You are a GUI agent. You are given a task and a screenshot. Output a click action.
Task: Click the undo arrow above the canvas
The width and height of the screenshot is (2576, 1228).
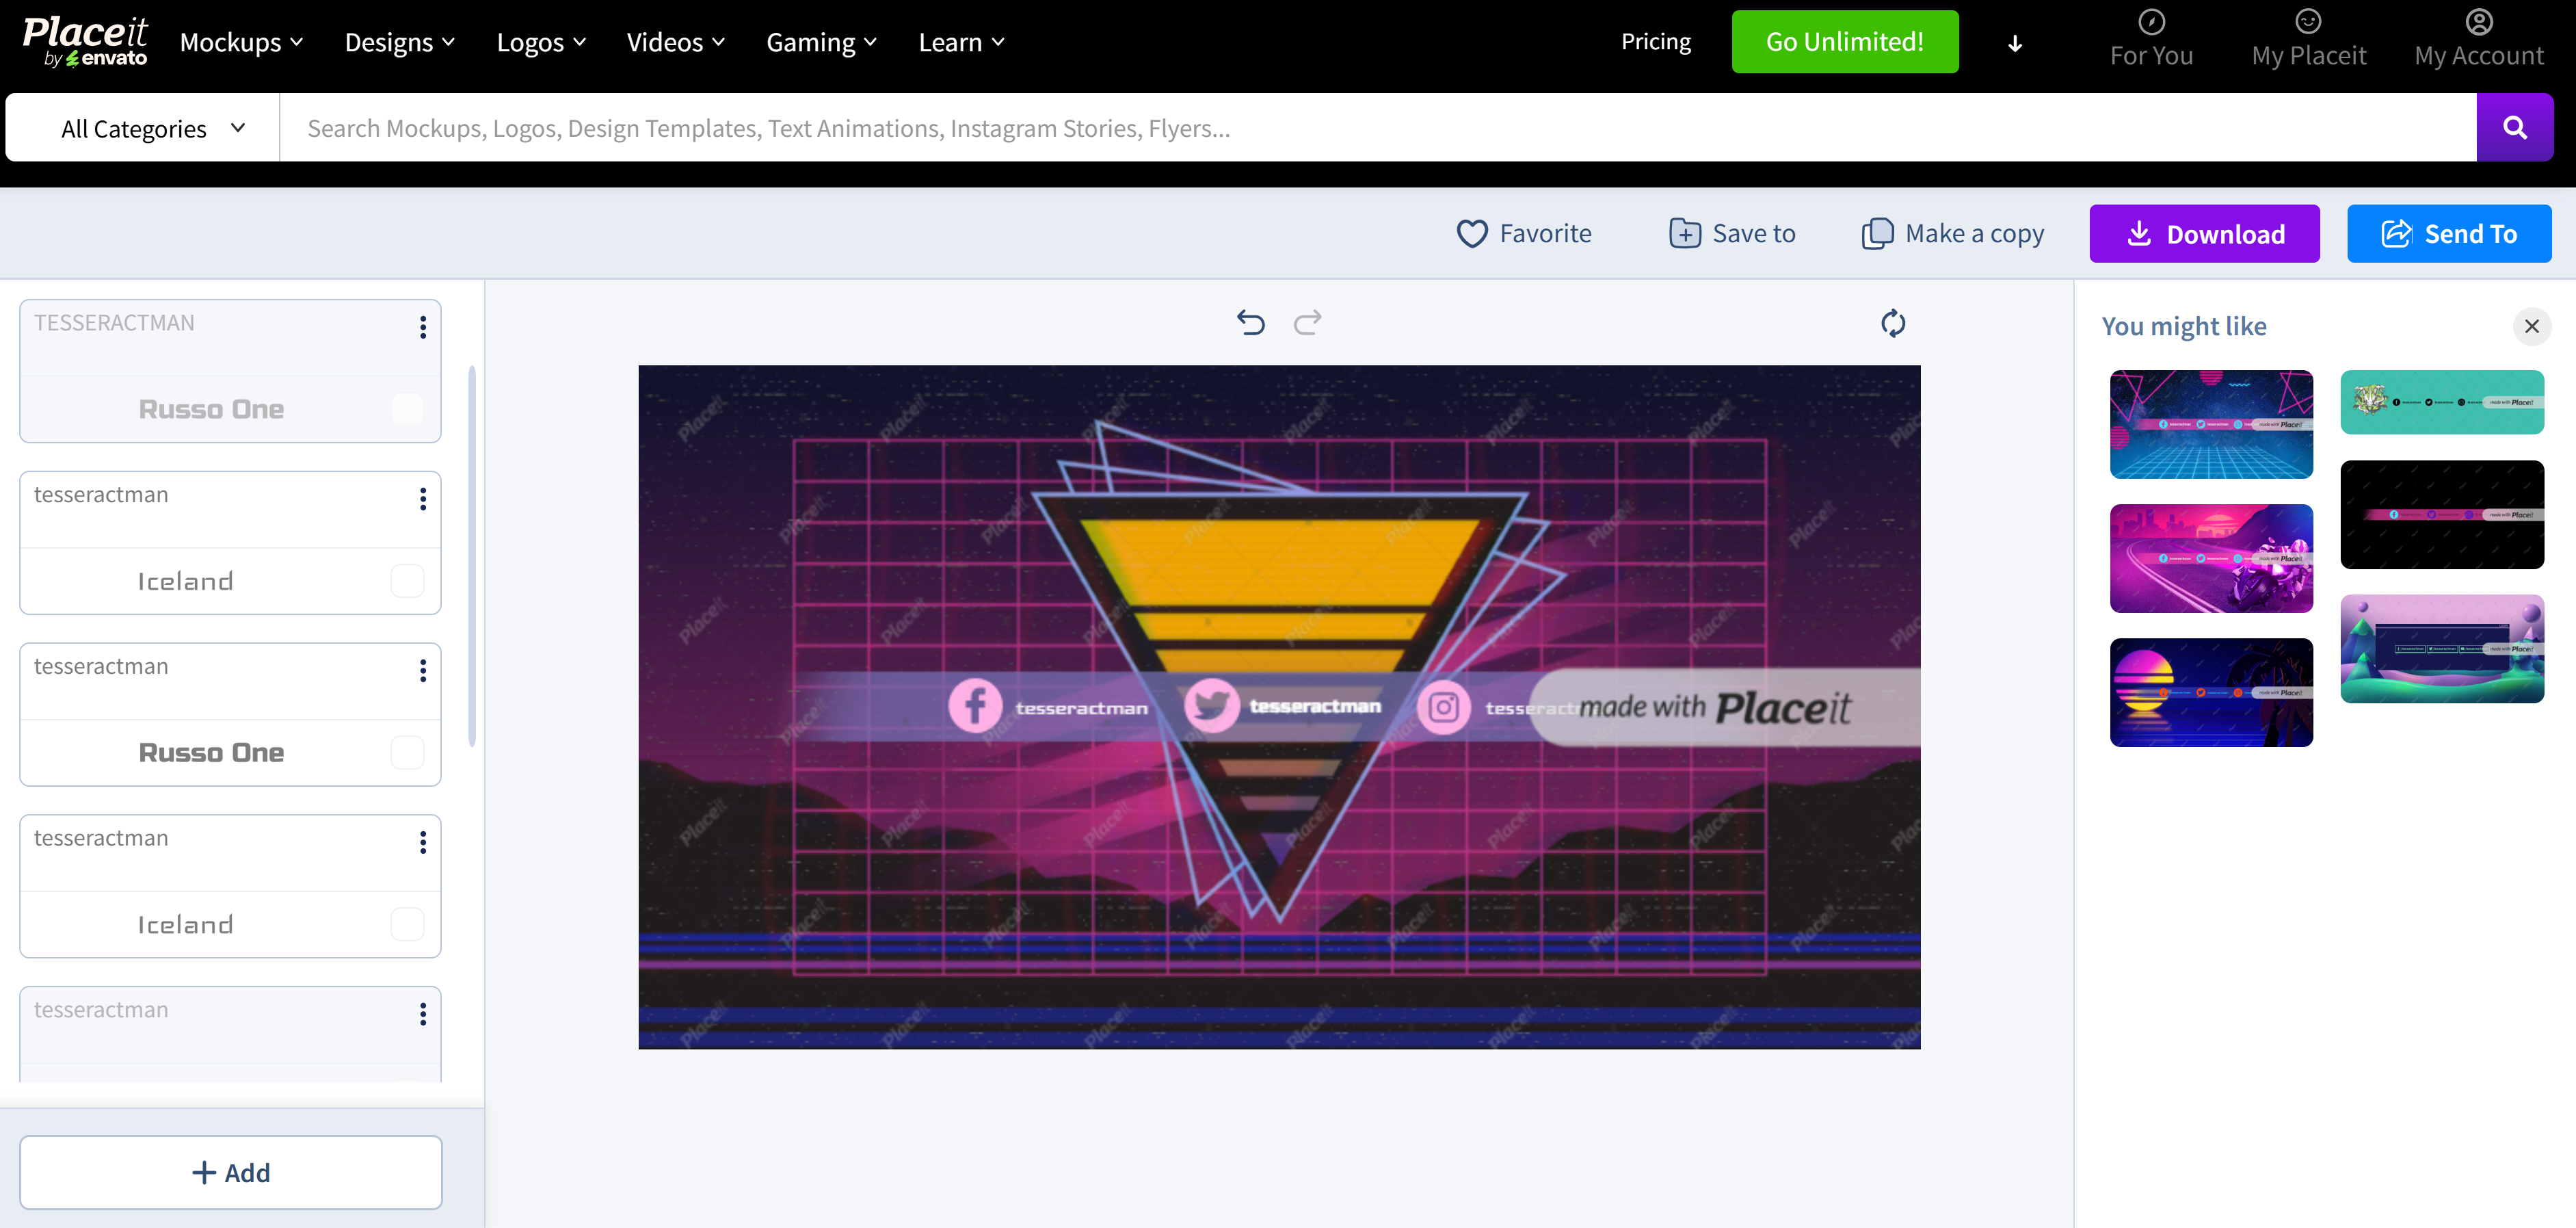(x=1250, y=322)
